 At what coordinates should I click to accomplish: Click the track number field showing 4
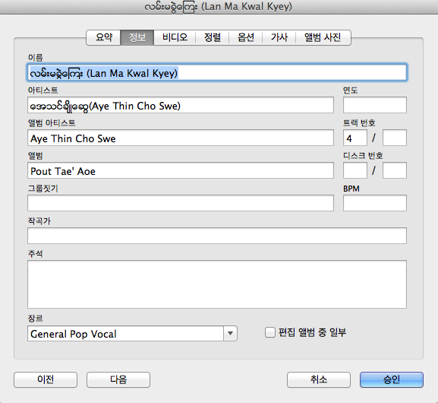point(355,138)
